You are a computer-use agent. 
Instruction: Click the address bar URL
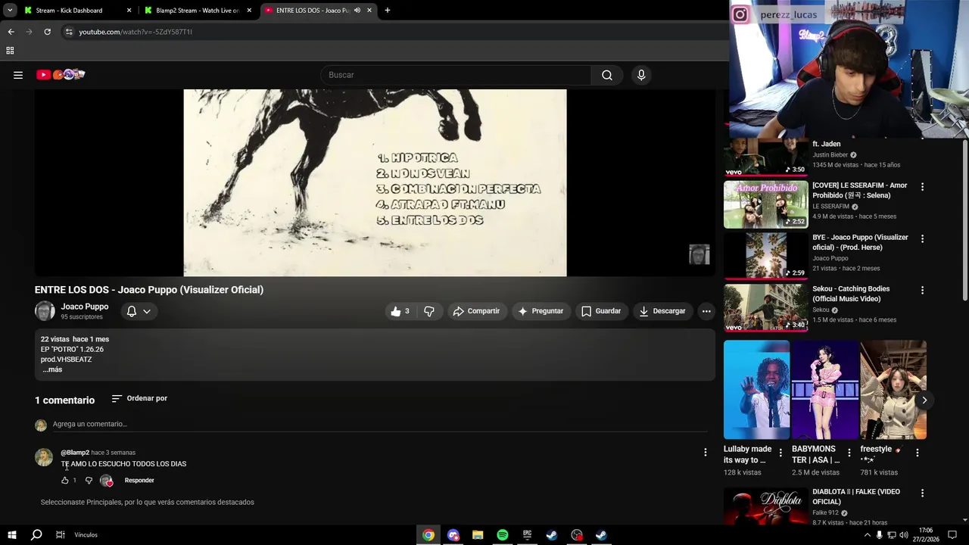point(136,32)
